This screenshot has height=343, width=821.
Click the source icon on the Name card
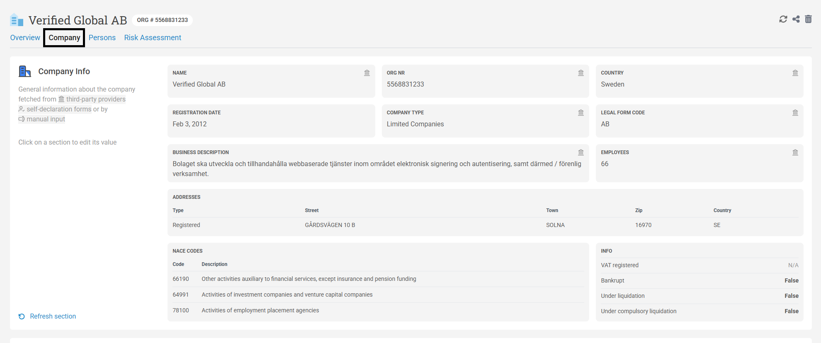[x=367, y=73]
